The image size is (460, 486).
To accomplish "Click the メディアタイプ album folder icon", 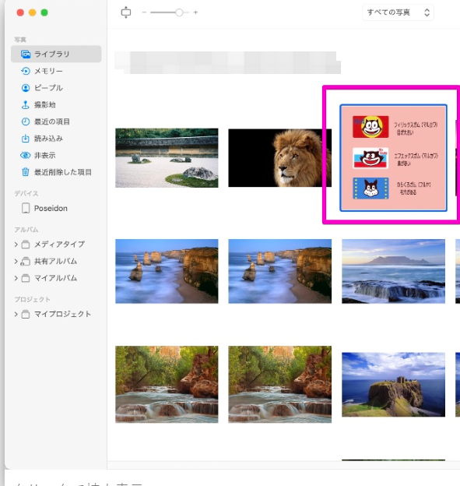I will coord(26,245).
